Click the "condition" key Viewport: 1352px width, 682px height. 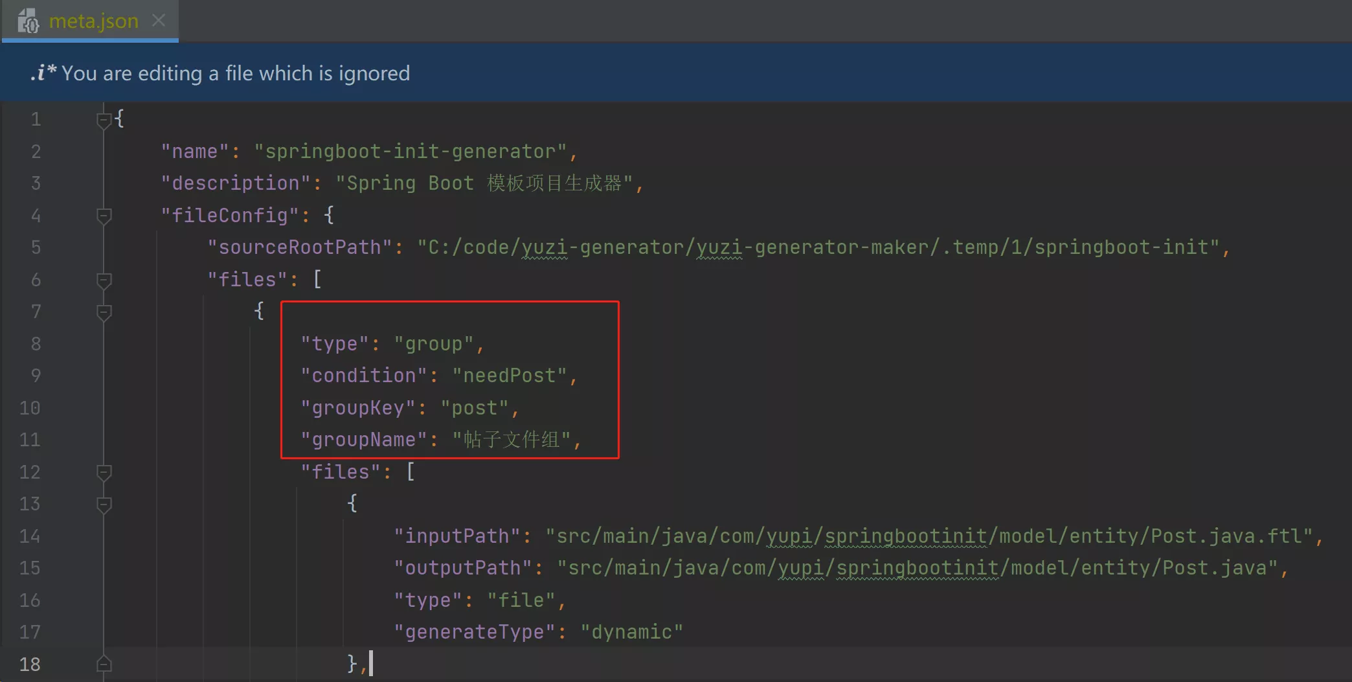(x=364, y=376)
